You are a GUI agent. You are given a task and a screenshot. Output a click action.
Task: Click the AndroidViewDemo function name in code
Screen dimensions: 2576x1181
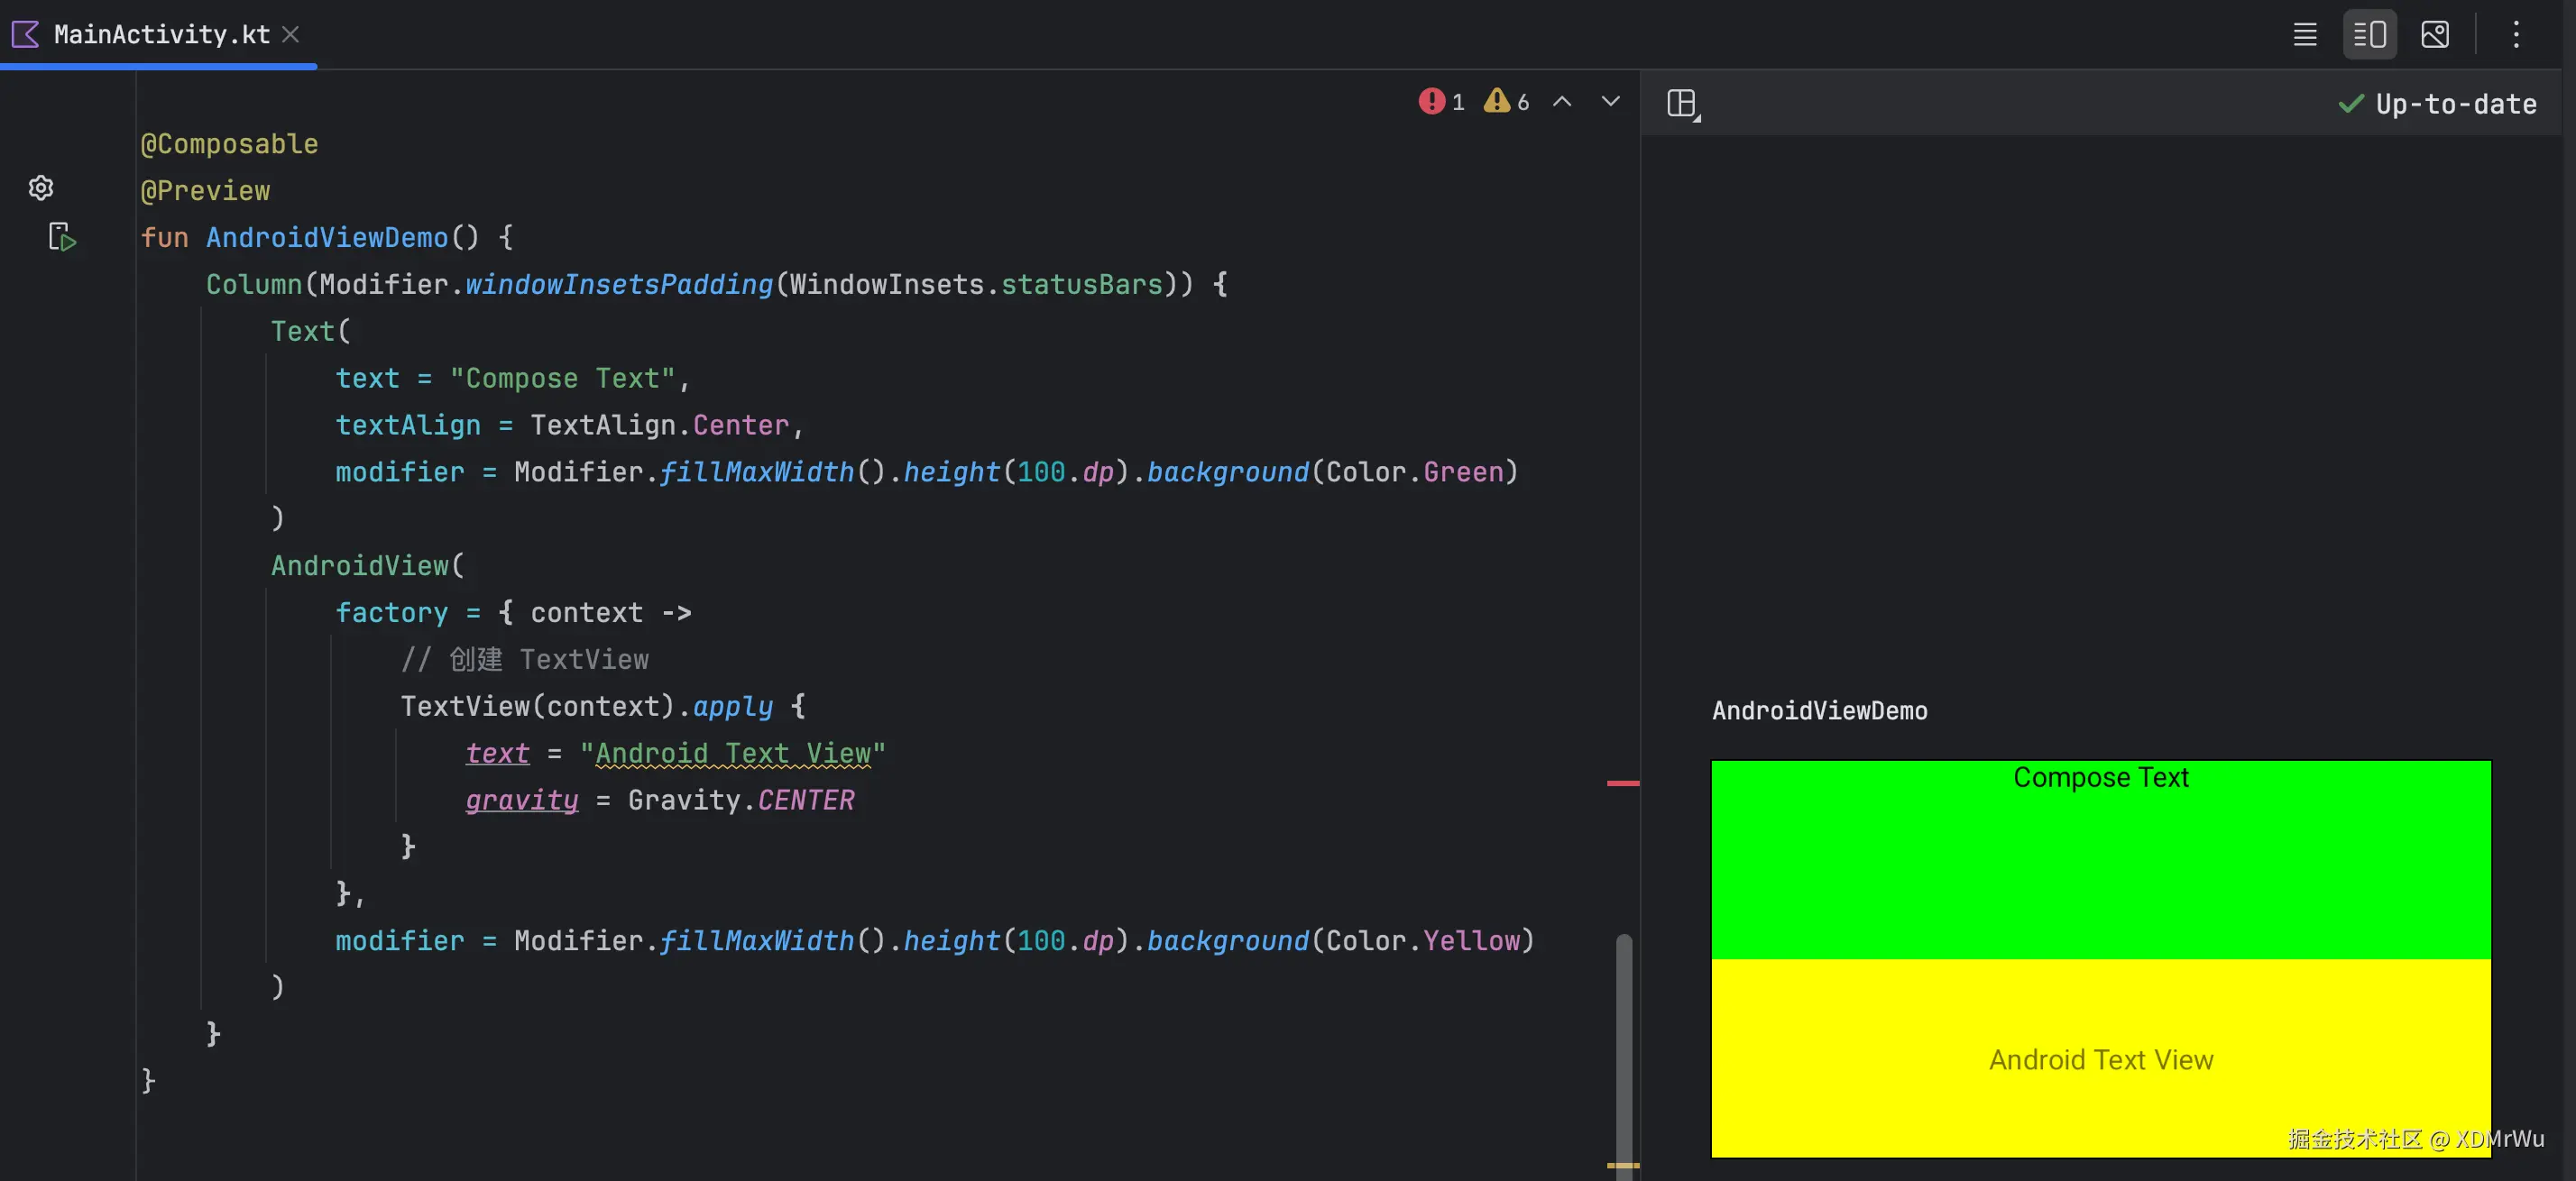pos(327,238)
